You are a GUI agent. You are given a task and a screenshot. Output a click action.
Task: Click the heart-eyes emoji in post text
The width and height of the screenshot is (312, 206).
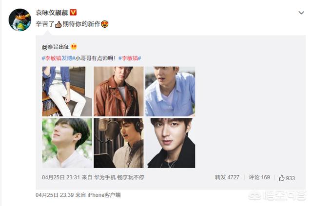coord(105,24)
